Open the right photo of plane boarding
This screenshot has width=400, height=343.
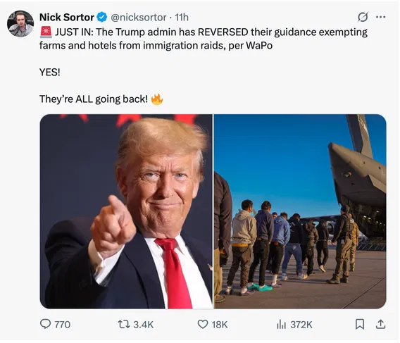click(x=300, y=211)
